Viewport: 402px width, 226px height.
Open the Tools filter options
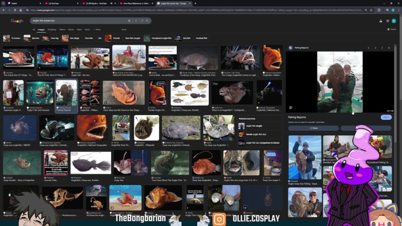click(124, 30)
